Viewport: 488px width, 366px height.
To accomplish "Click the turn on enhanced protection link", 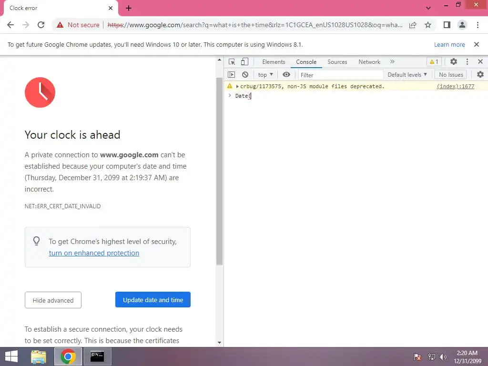I will coord(94,253).
